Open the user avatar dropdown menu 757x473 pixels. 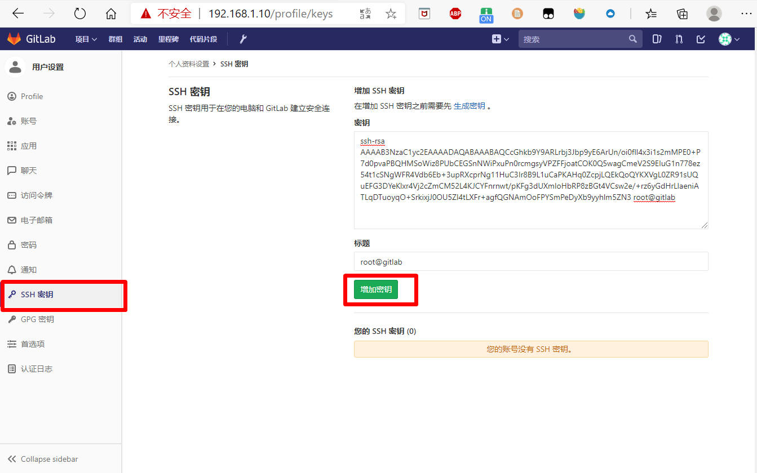[x=729, y=39]
